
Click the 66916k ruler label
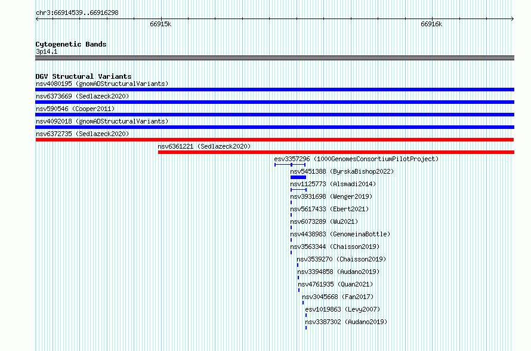(x=431, y=24)
